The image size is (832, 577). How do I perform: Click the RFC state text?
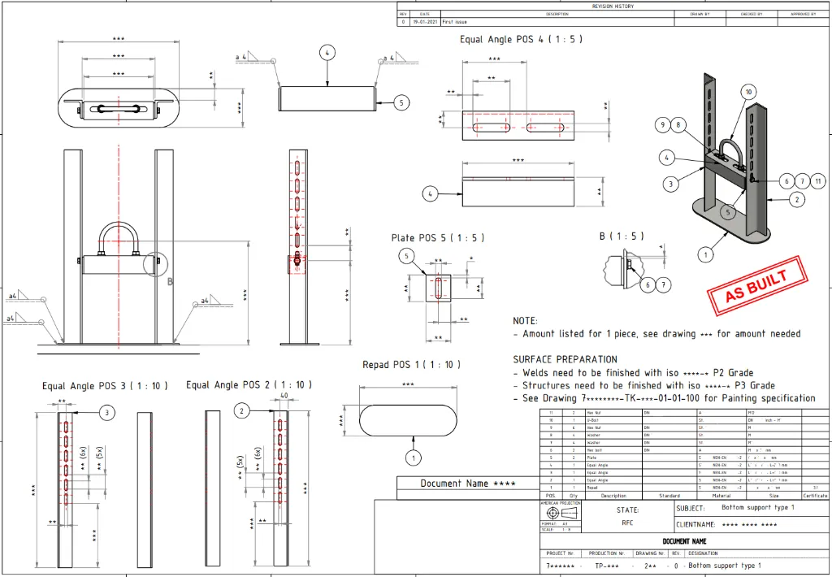[x=627, y=523]
